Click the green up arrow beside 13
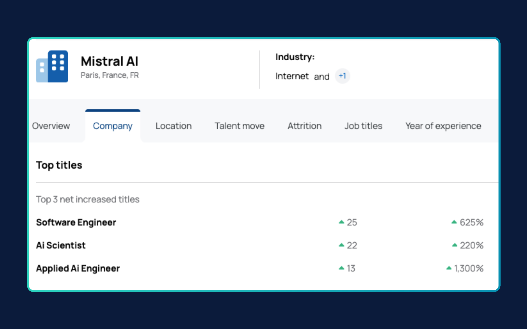This screenshot has height=329, width=527. point(341,268)
